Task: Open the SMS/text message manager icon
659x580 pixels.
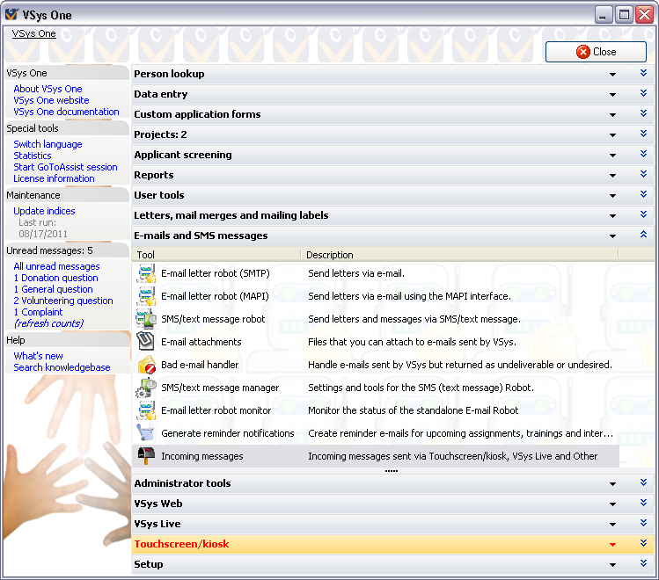Action: point(146,388)
